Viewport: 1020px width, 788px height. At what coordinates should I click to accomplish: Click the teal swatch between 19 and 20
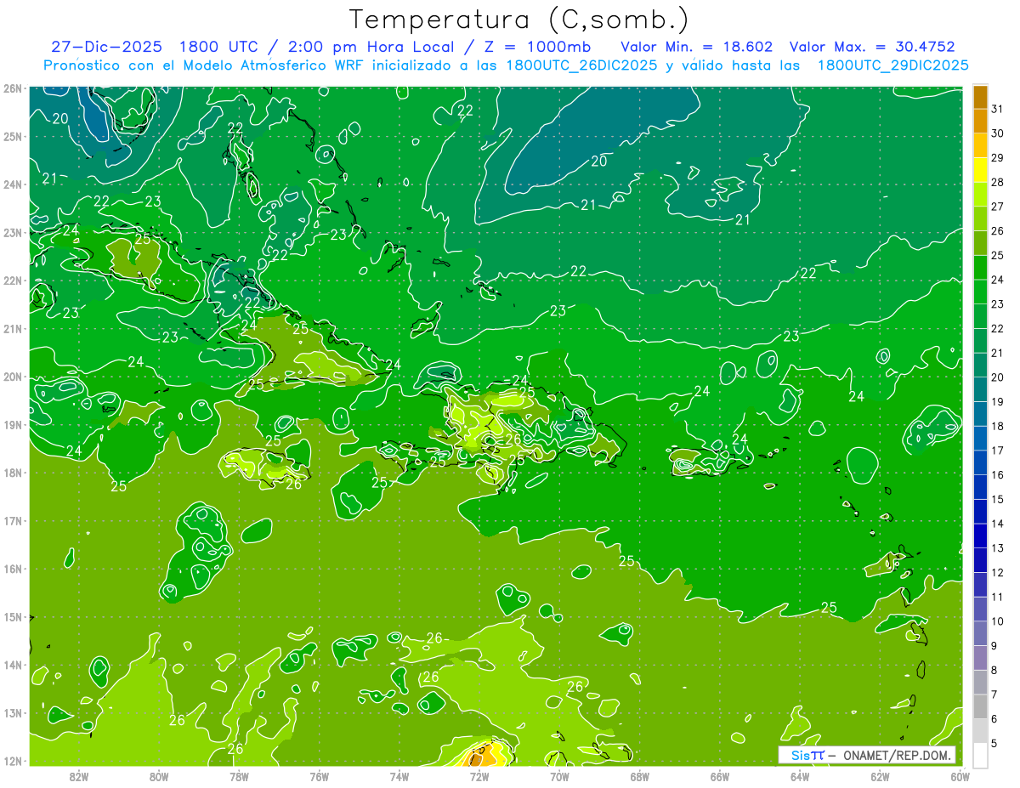(981, 389)
